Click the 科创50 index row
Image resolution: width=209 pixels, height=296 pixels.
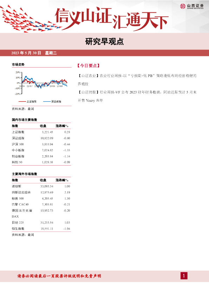[41, 162]
